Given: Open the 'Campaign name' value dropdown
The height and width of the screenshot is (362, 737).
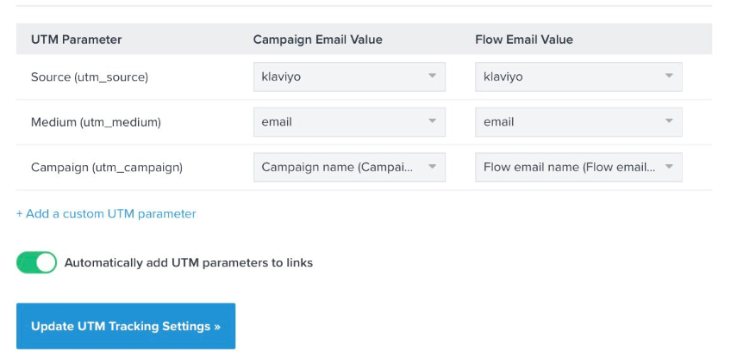Looking at the screenshot, I should [x=349, y=167].
